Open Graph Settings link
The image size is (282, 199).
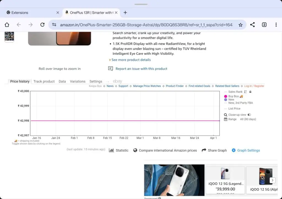tap(249, 150)
